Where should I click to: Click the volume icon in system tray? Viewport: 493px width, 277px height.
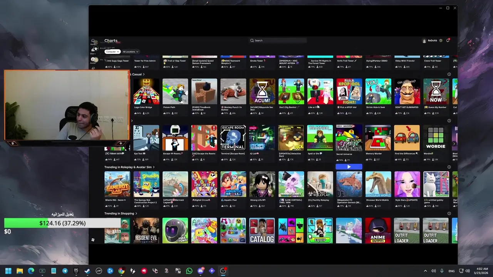[x=434, y=271]
